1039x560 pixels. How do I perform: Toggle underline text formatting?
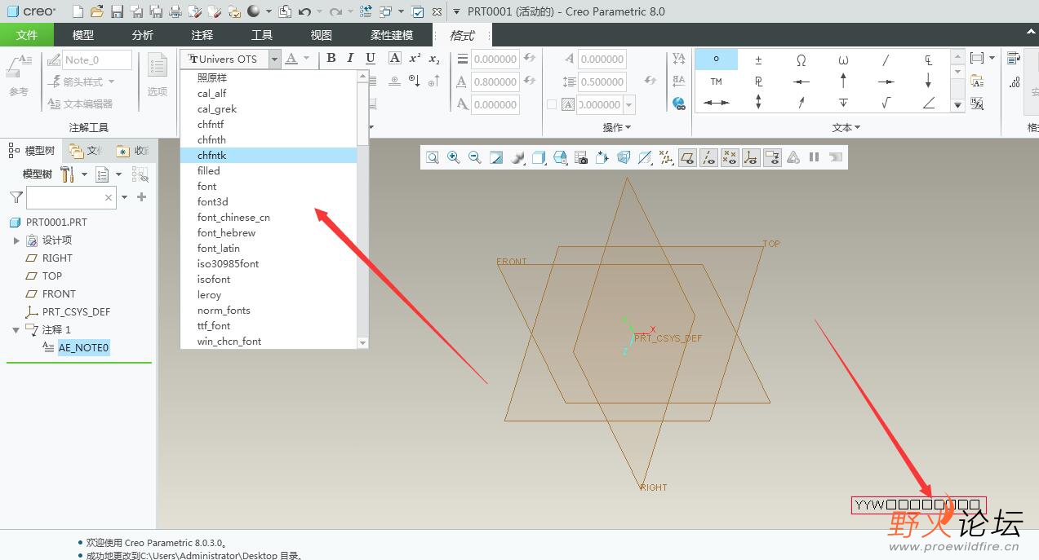pos(370,58)
